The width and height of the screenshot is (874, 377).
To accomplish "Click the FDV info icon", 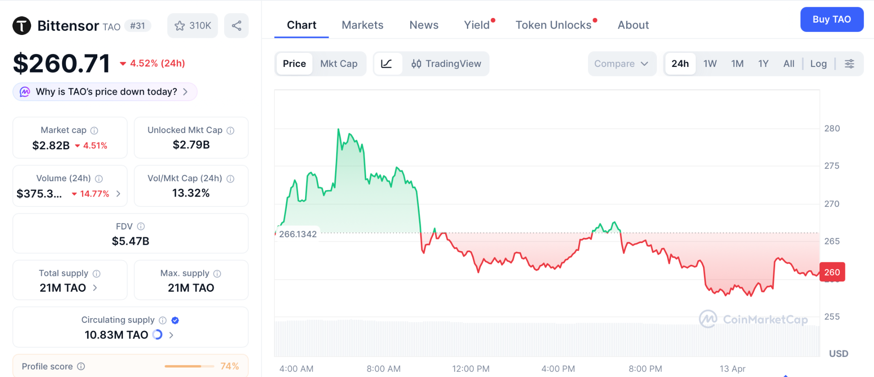I will pos(141,226).
